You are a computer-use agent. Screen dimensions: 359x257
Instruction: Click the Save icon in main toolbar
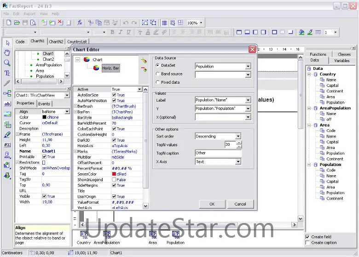[25, 23]
